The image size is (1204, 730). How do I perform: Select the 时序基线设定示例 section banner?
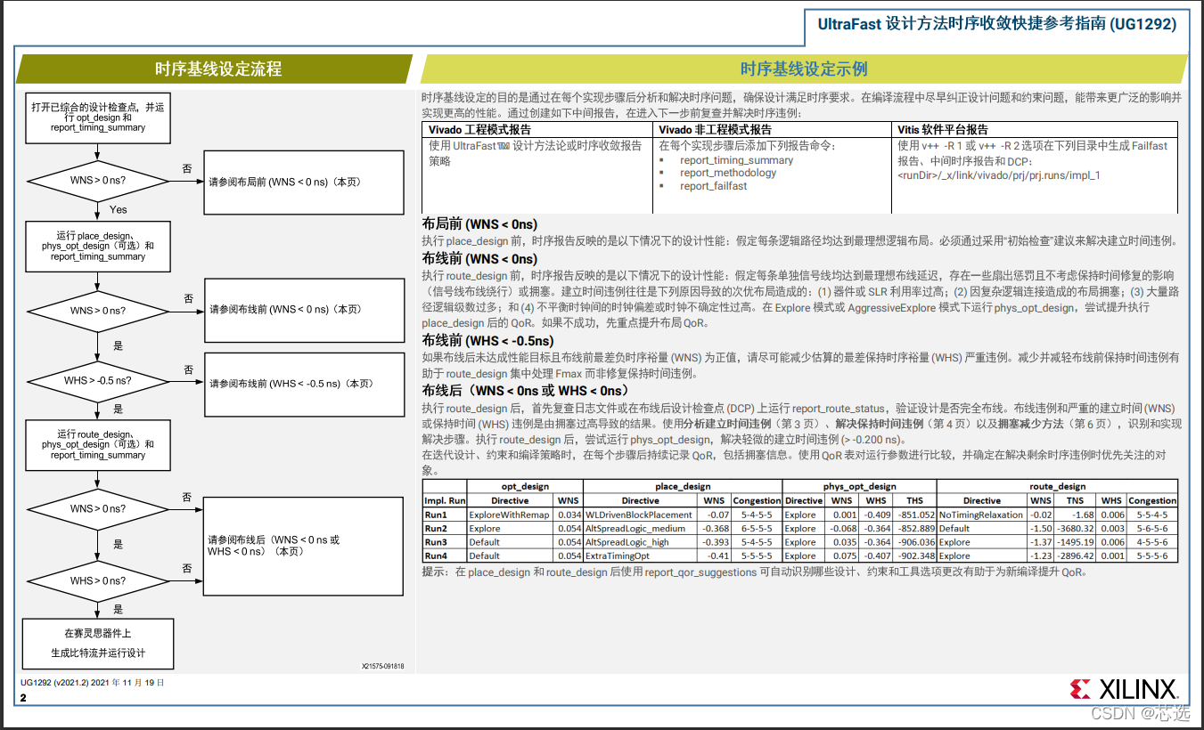(804, 69)
